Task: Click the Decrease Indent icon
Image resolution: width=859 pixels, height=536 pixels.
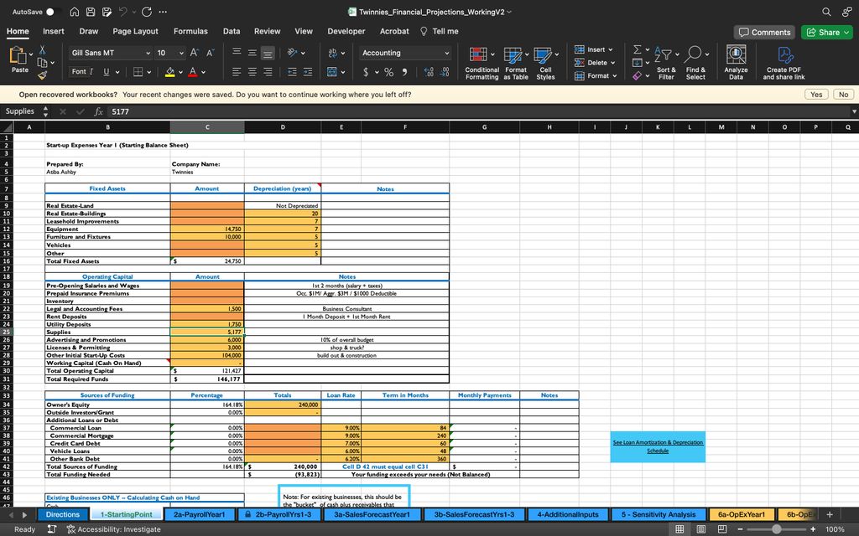Action: (x=292, y=72)
